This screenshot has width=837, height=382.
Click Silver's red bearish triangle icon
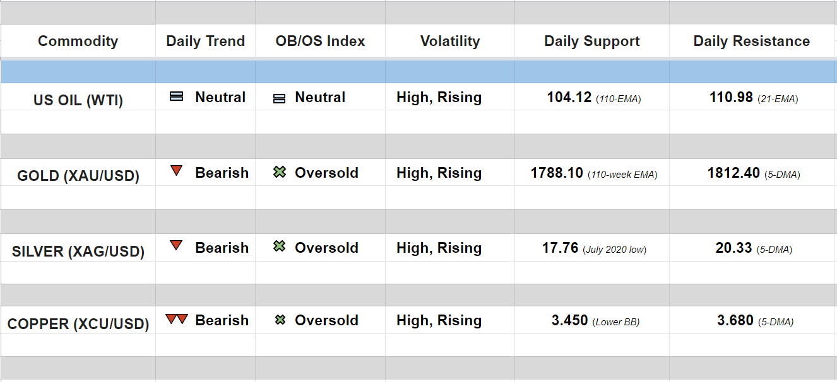point(176,246)
